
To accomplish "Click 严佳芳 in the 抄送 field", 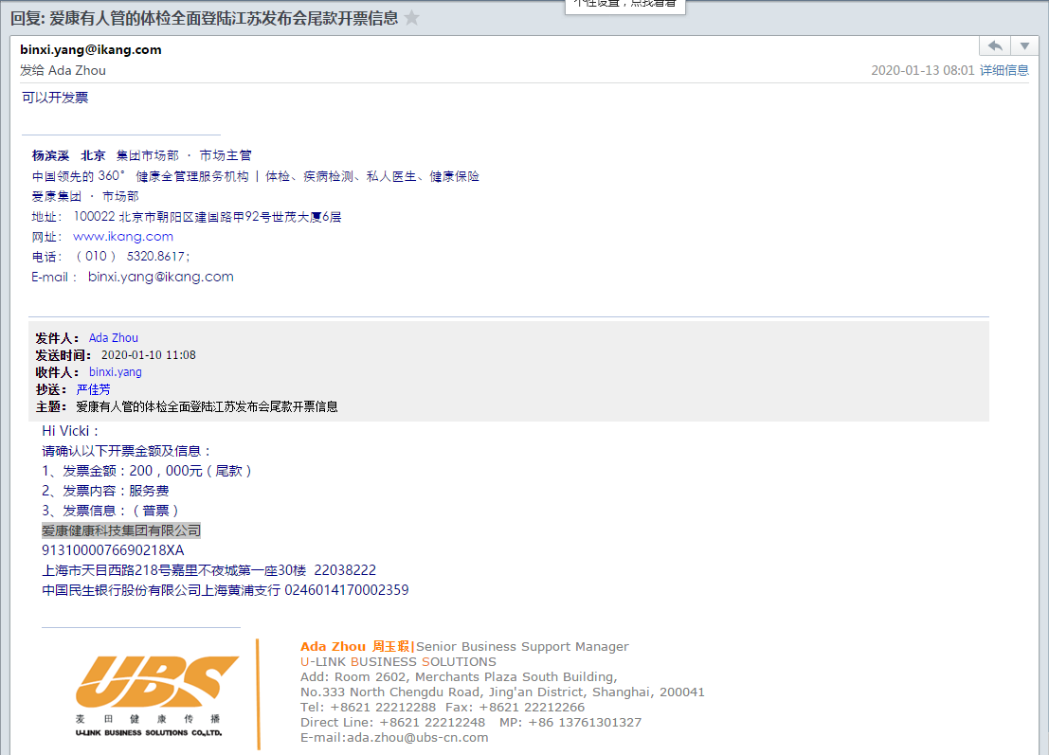I will (93, 389).
